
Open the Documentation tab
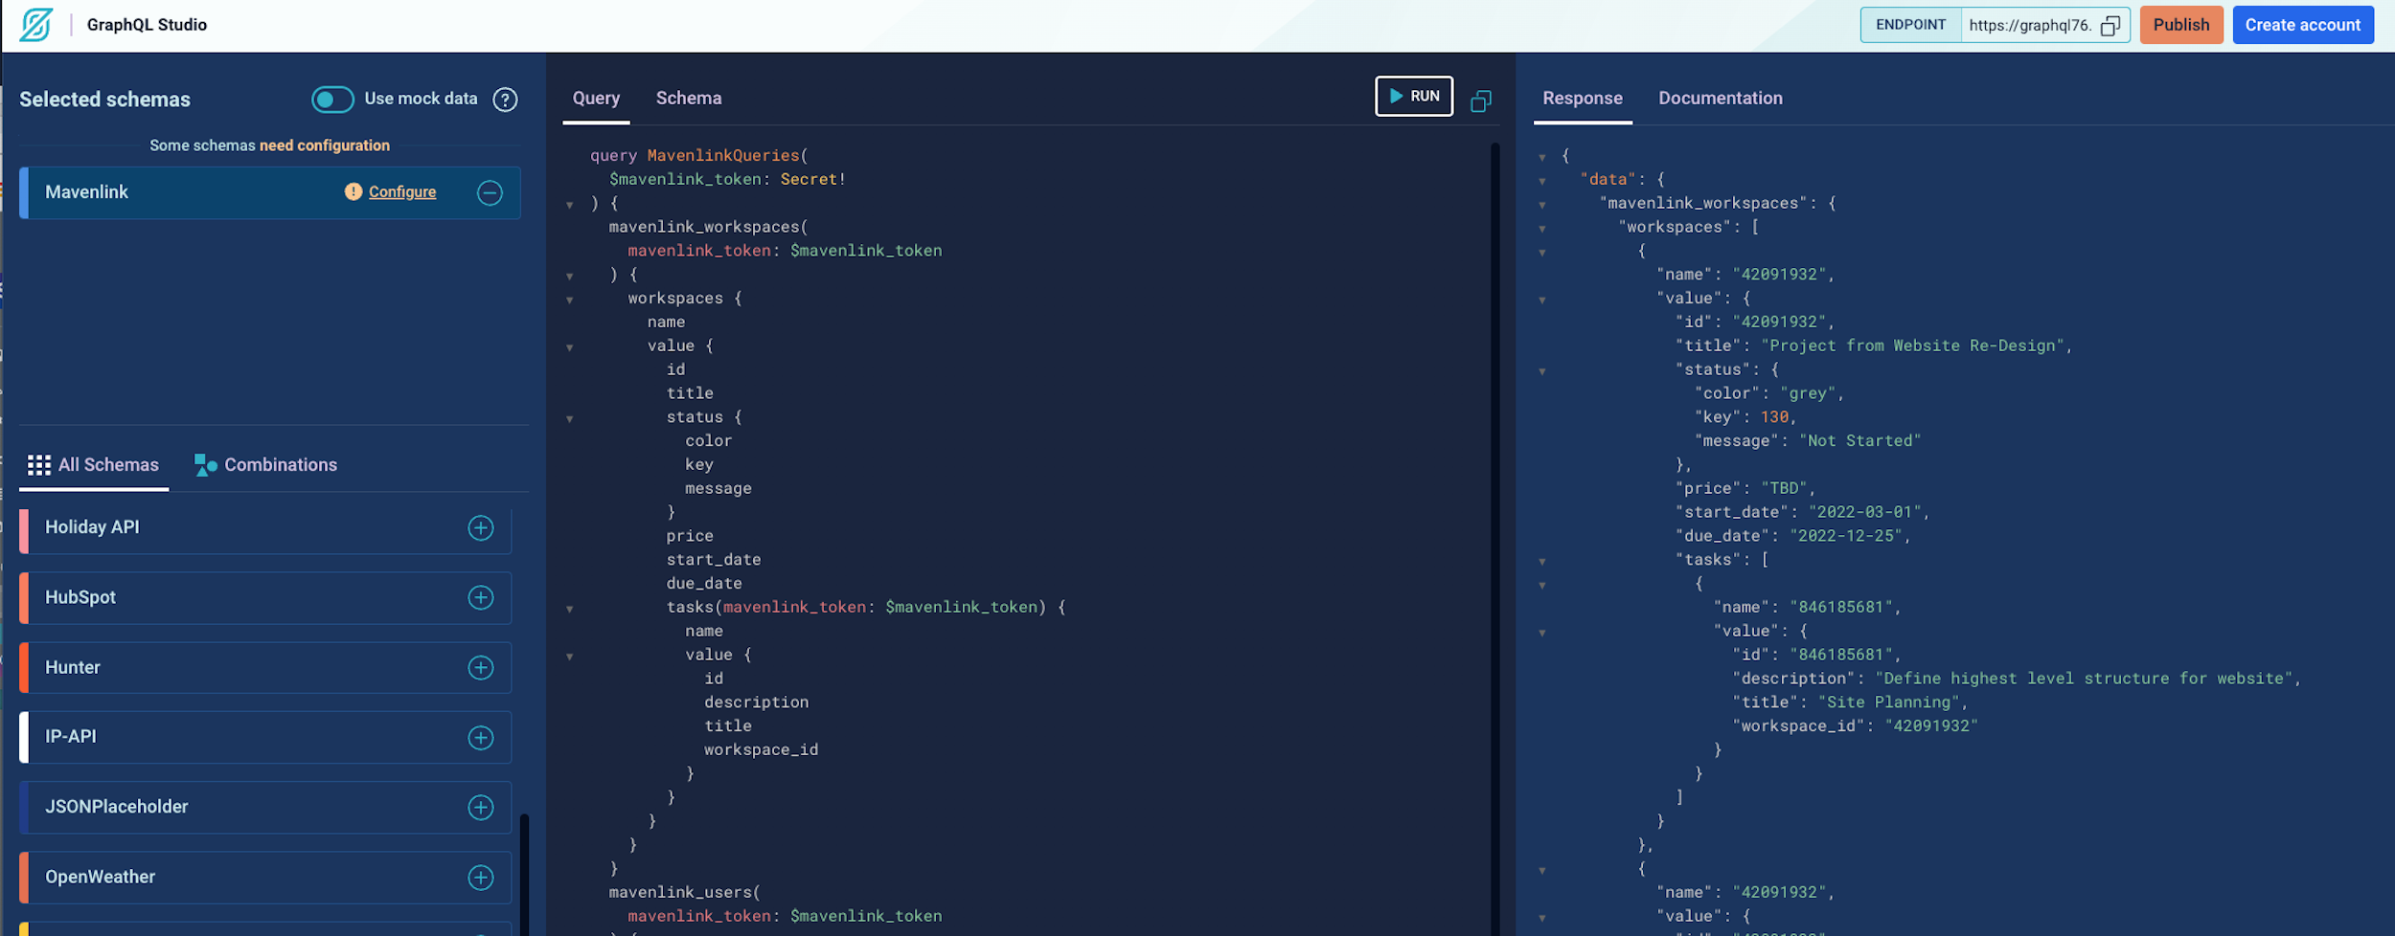coord(1721,99)
